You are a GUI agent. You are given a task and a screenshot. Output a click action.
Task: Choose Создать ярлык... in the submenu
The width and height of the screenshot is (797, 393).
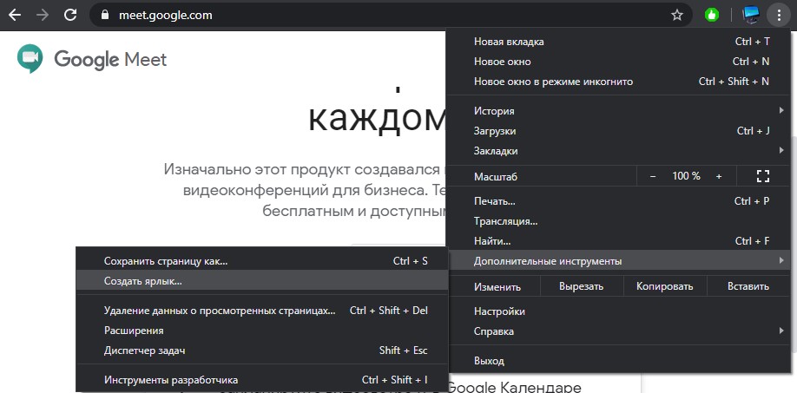point(262,281)
